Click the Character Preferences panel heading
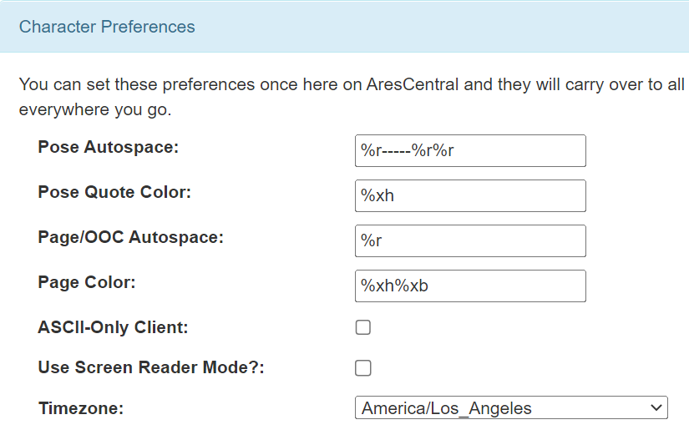The image size is (689, 440). (x=107, y=27)
